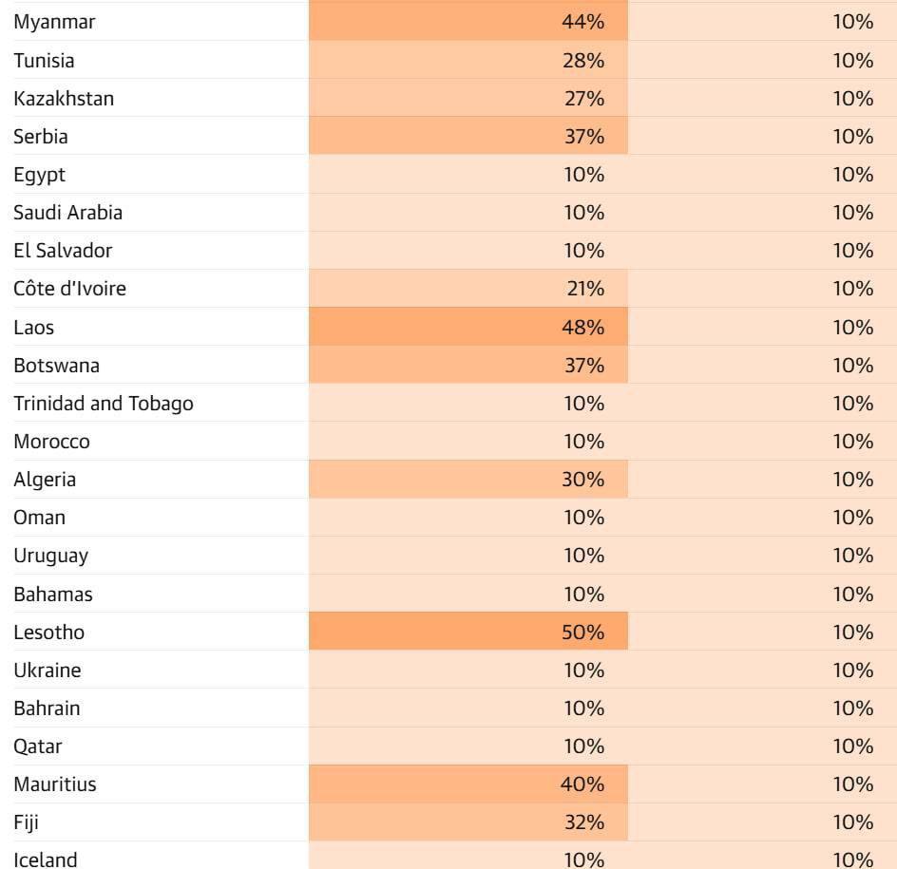Click the Egypt country name
Screen dimensions: 897x869
pyautogui.click(x=39, y=175)
